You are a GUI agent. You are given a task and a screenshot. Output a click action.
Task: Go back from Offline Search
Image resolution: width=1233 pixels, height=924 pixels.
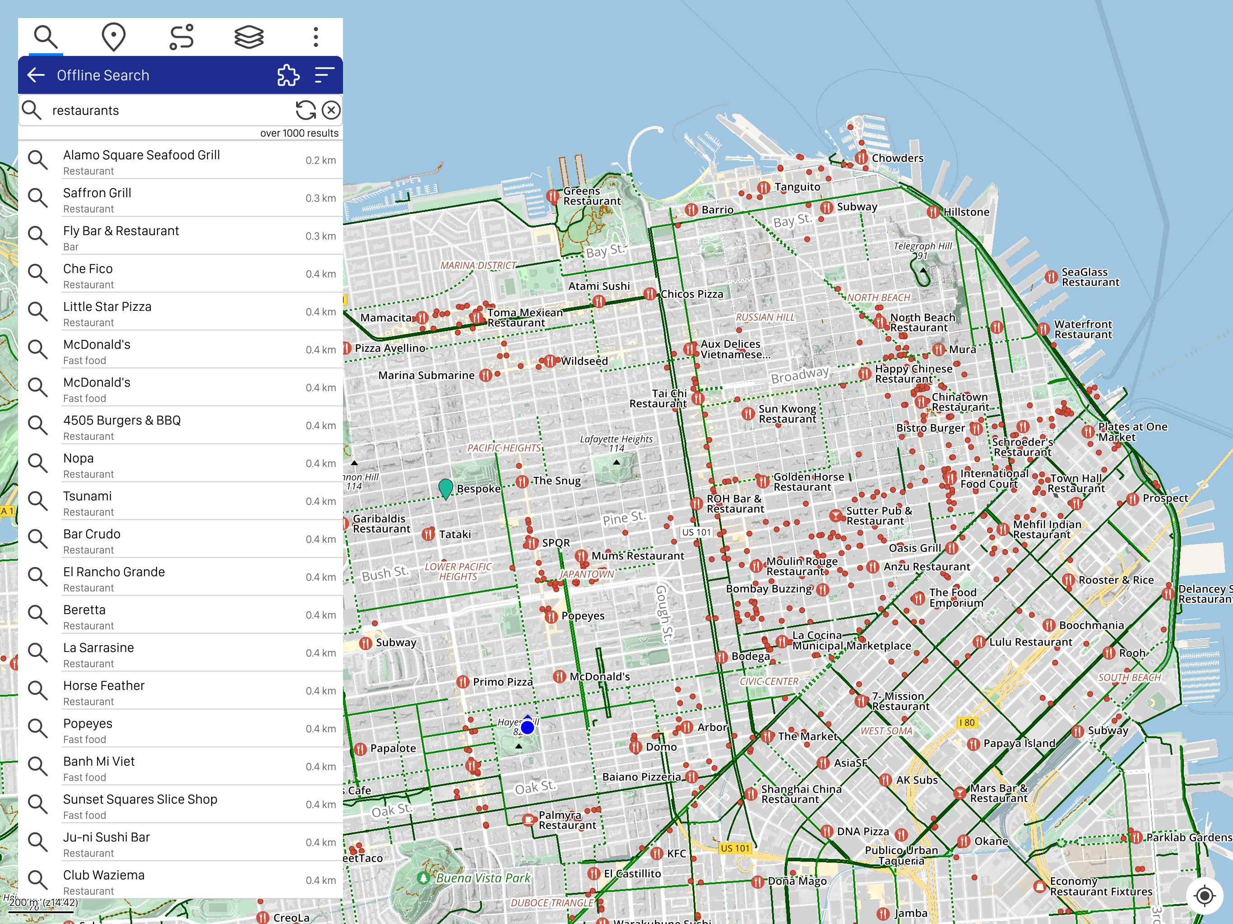pyautogui.click(x=36, y=75)
